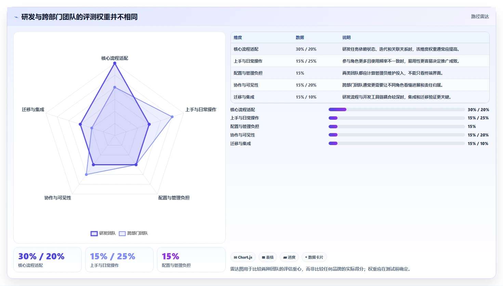
Task: Click the 表格 chip
Action: (x=268, y=257)
